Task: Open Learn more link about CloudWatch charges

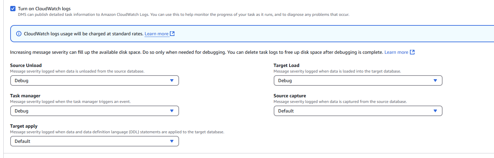Action: coord(157,34)
